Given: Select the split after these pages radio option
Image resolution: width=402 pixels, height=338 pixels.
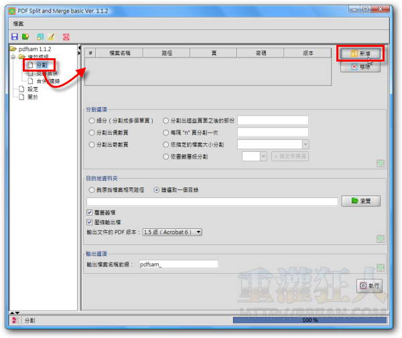Looking at the screenshot, I should [166, 120].
